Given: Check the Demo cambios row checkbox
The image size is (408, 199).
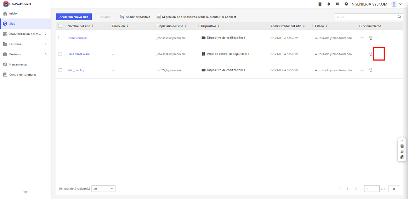Looking at the screenshot, I should [x=60, y=38].
